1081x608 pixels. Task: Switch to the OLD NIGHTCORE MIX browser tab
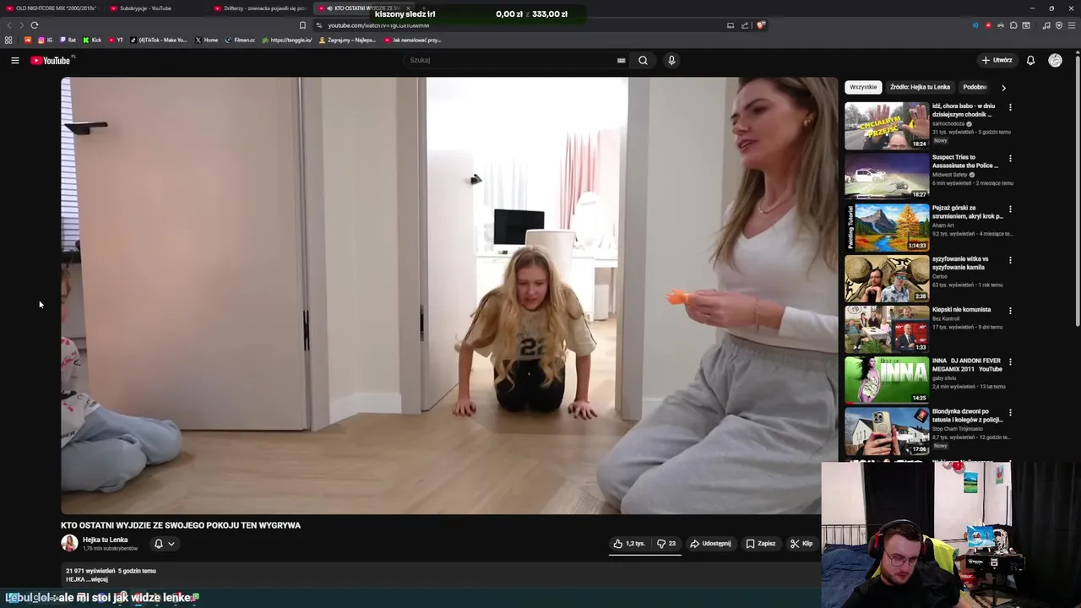point(52,8)
